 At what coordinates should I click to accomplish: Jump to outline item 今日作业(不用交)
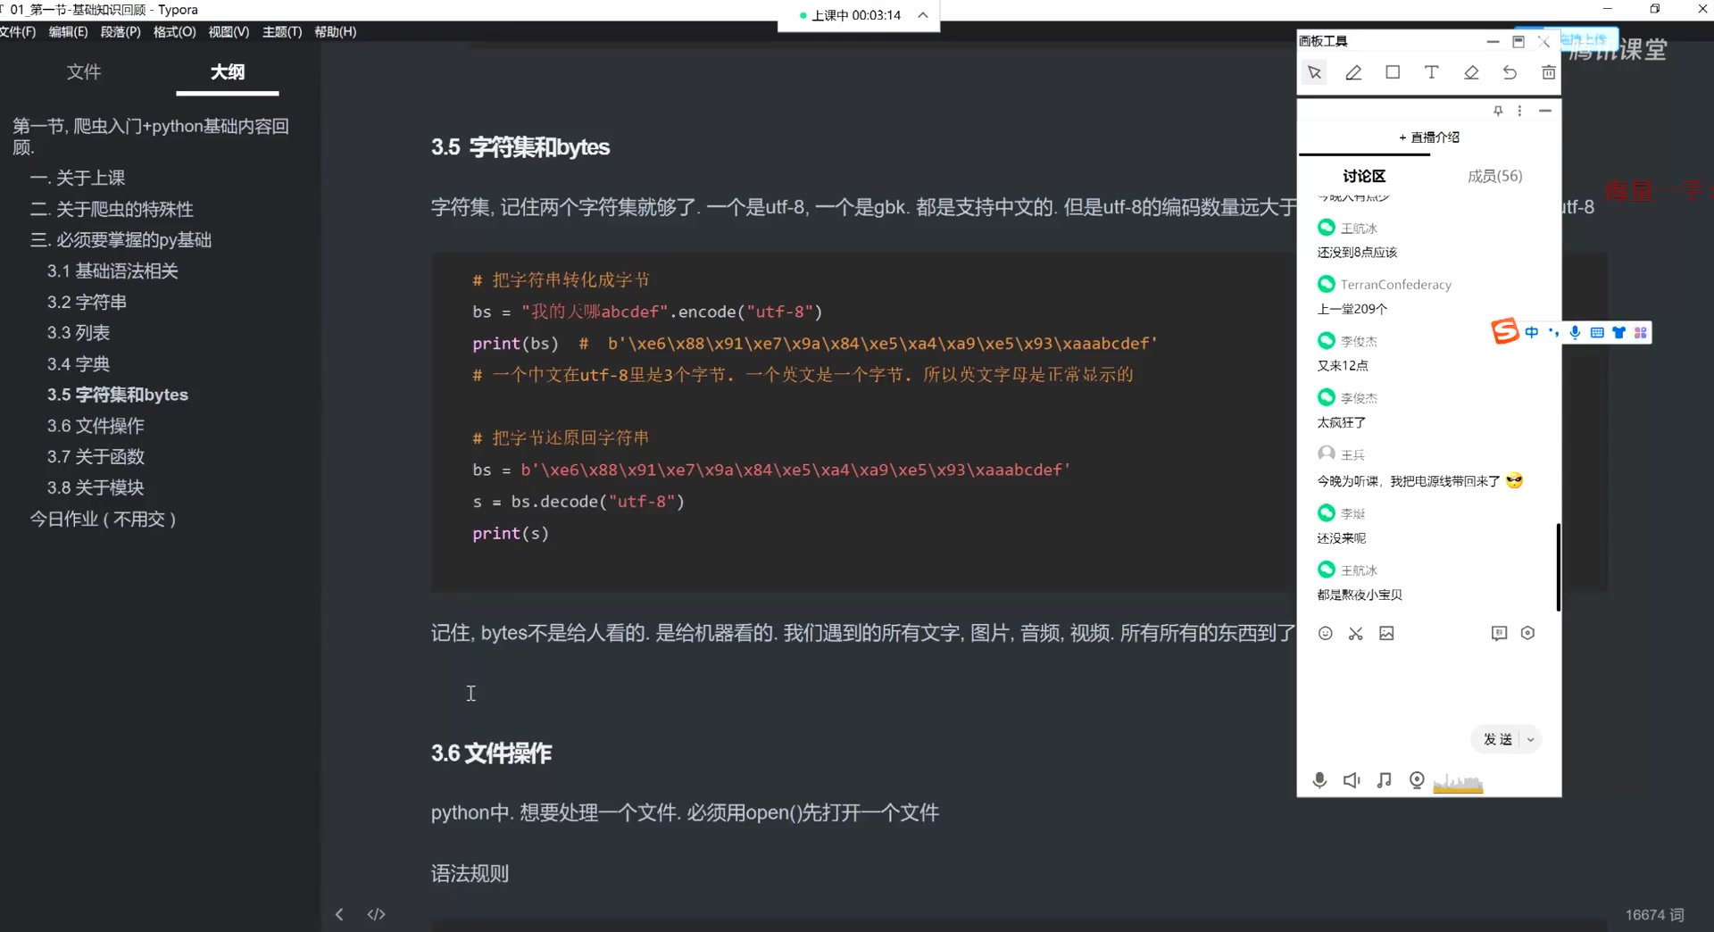pyautogui.click(x=103, y=519)
